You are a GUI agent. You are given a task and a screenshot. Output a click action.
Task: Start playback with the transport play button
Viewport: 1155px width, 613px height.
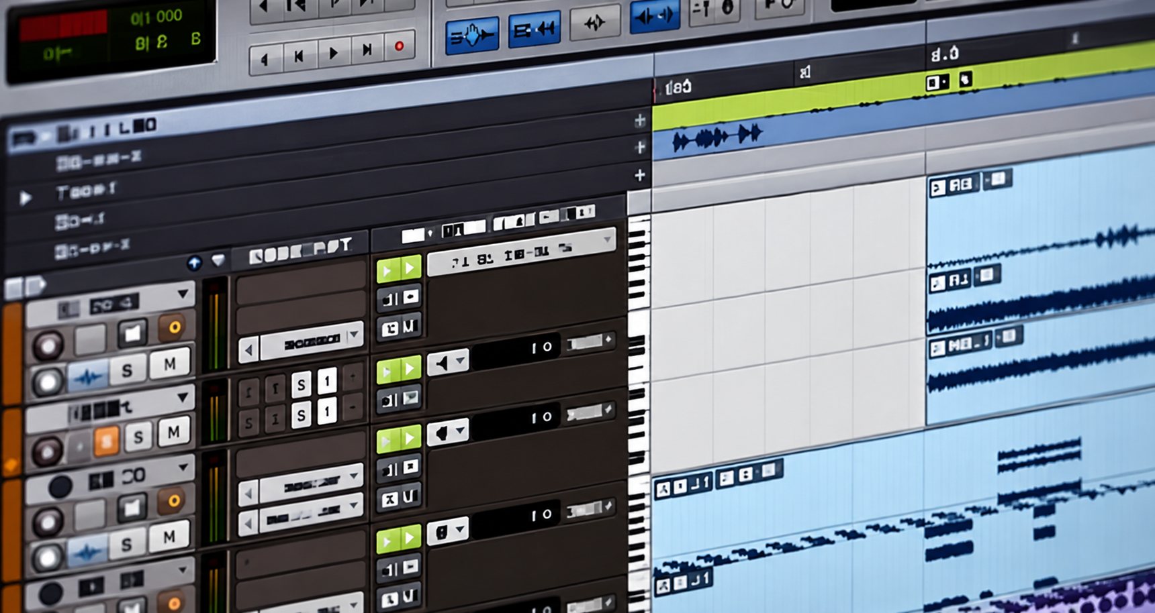pyautogui.click(x=334, y=53)
